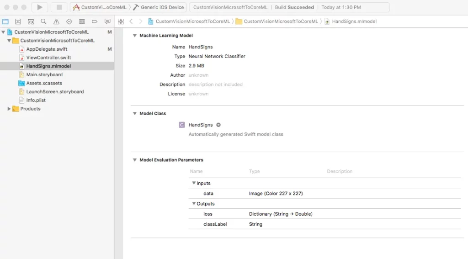Click Image (Color 227 x 227) type
The height and width of the screenshot is (259, 468).
click(x=276, y=193)
